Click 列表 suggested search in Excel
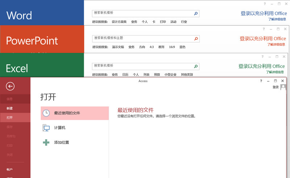Screen dimensions: 290x178 click(x=146, y=75)
